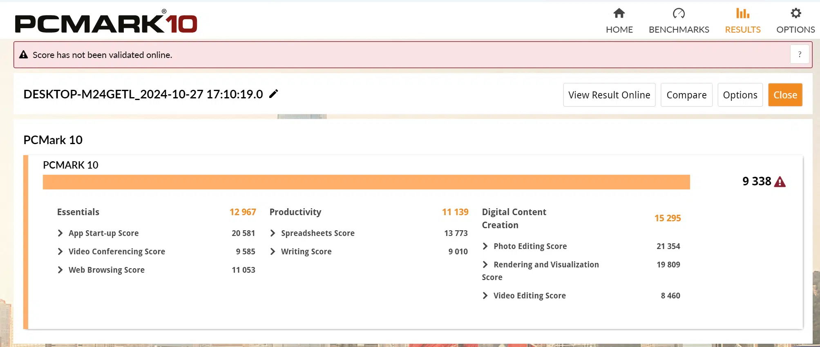Click the 'Score has not been validated online' message

102,55
